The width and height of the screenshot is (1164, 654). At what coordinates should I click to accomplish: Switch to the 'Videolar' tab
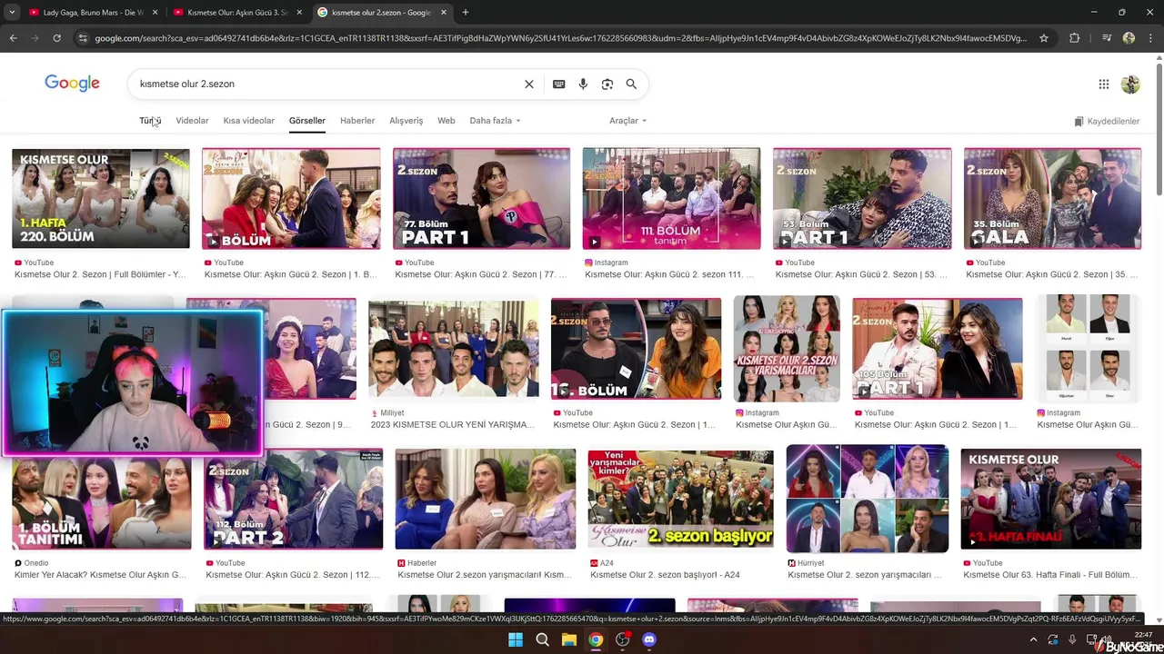pyautogui.click(x=192, y=121)
